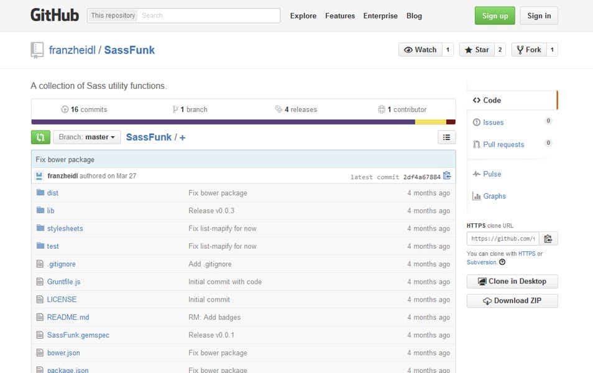Copy the latest commit SHA icon
This screenshot has width=593, height=373.
point(447,175)
